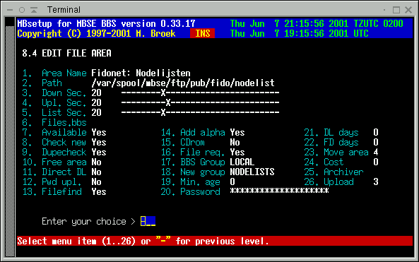
Task: Click the Upl. Sec. flags bar
Action: tap(200, 102)
